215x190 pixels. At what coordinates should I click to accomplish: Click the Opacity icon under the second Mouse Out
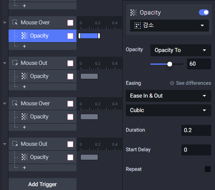(25, 157)
